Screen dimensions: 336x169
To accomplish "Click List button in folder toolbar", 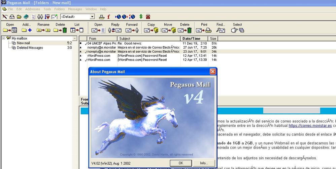I will [x=77, y=28].
